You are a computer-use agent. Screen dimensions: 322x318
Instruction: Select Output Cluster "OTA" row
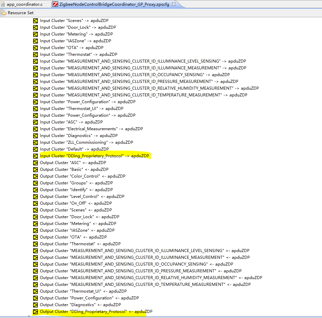point(70,237)
